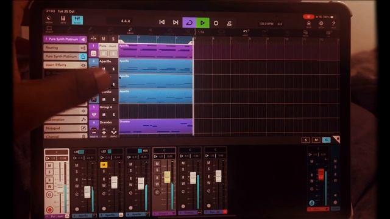Tap the track 1 instrument icon
This screenshot has width=390, height=219.
93,53
